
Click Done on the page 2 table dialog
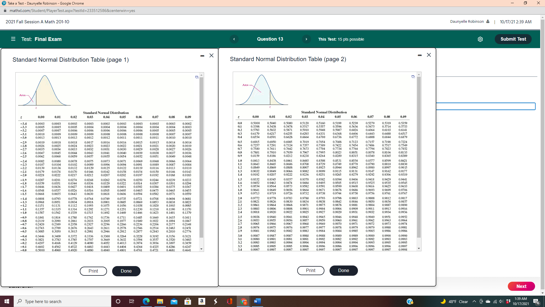343,270
